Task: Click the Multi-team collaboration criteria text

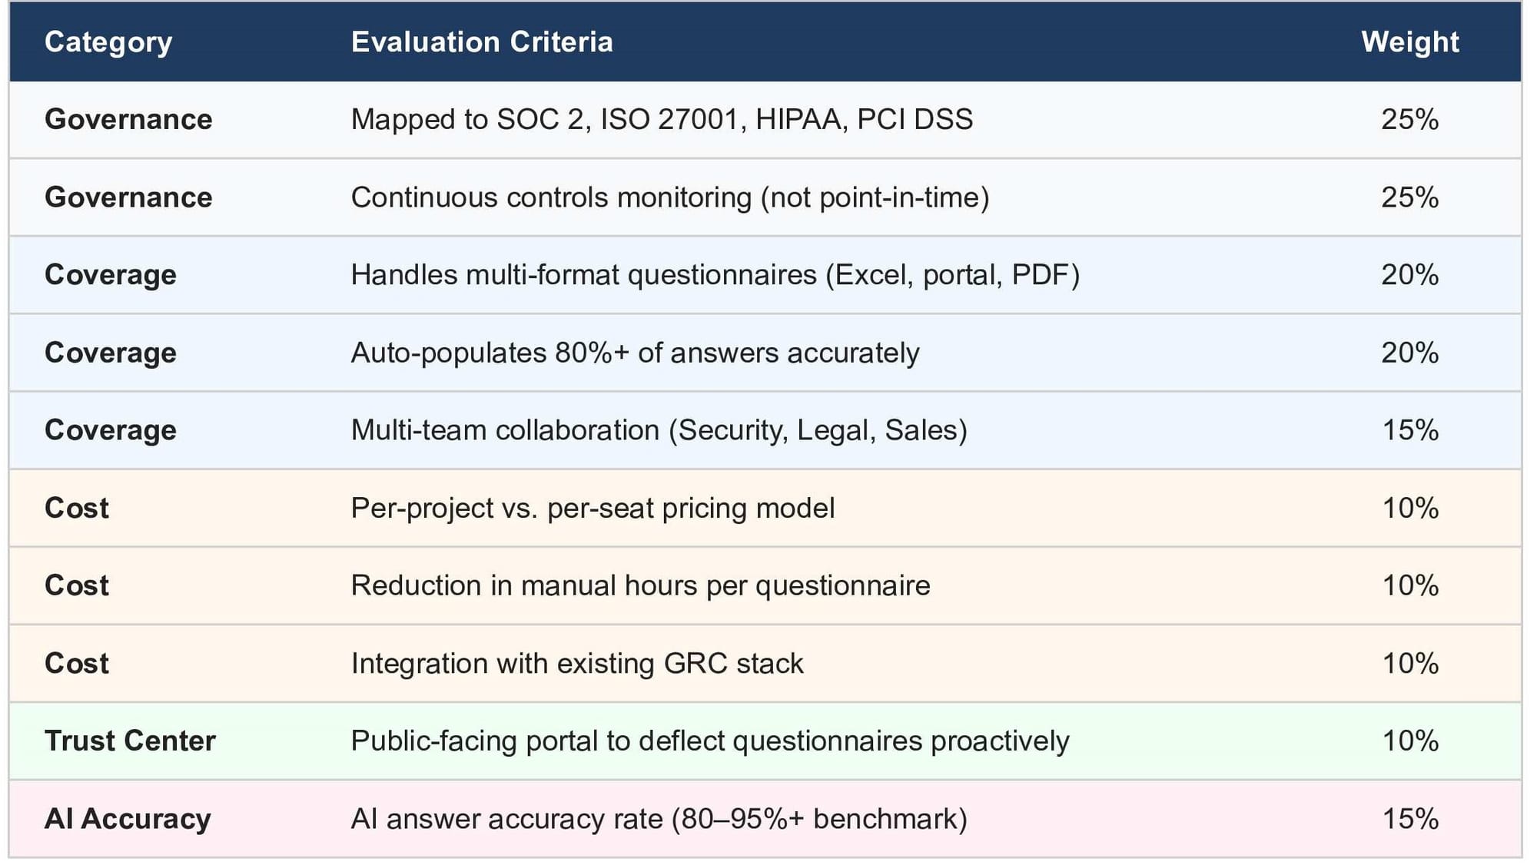Action: tap(659, 430)
